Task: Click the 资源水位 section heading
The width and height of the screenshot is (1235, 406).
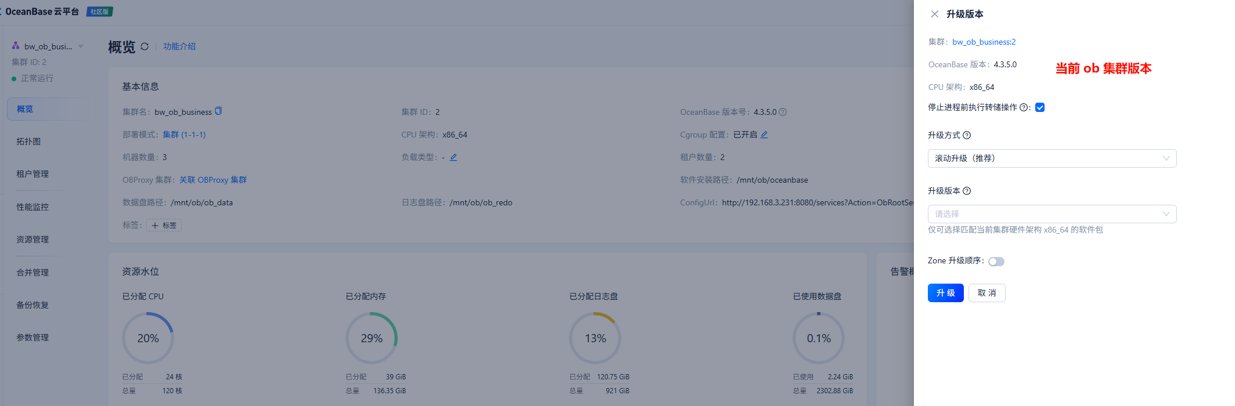Action: click(x=141, y=271)
